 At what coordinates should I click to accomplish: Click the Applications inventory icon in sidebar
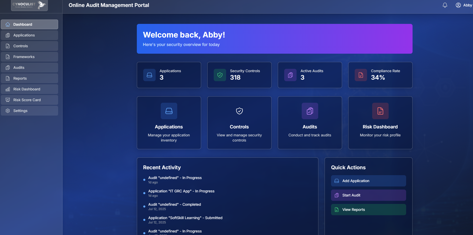[8, 35]
